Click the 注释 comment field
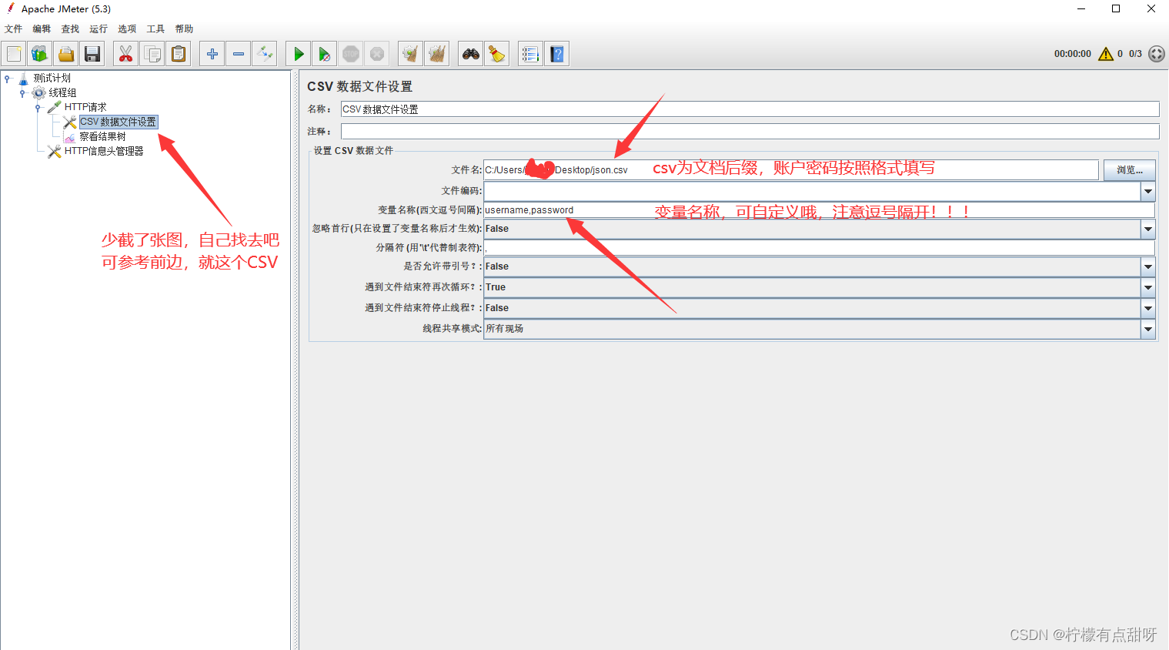1169x650 pixels. (x=750, y=132)
